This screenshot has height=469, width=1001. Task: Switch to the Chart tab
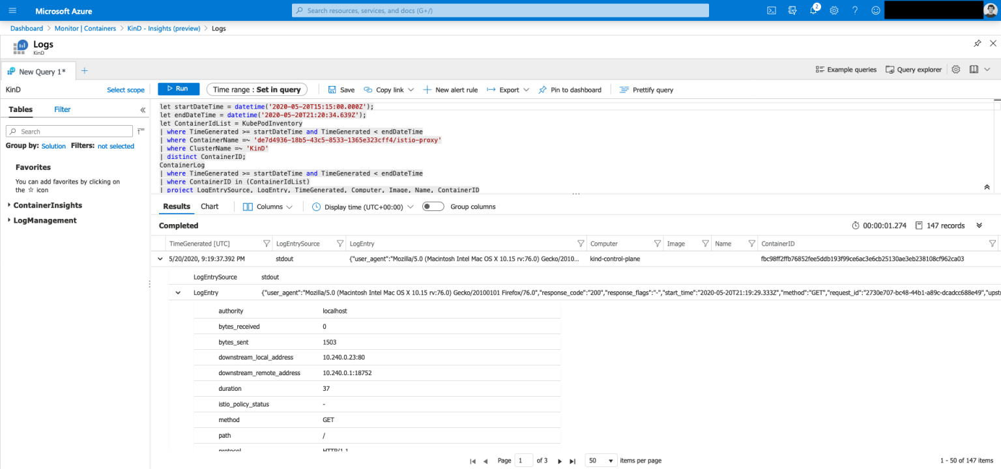209,206
